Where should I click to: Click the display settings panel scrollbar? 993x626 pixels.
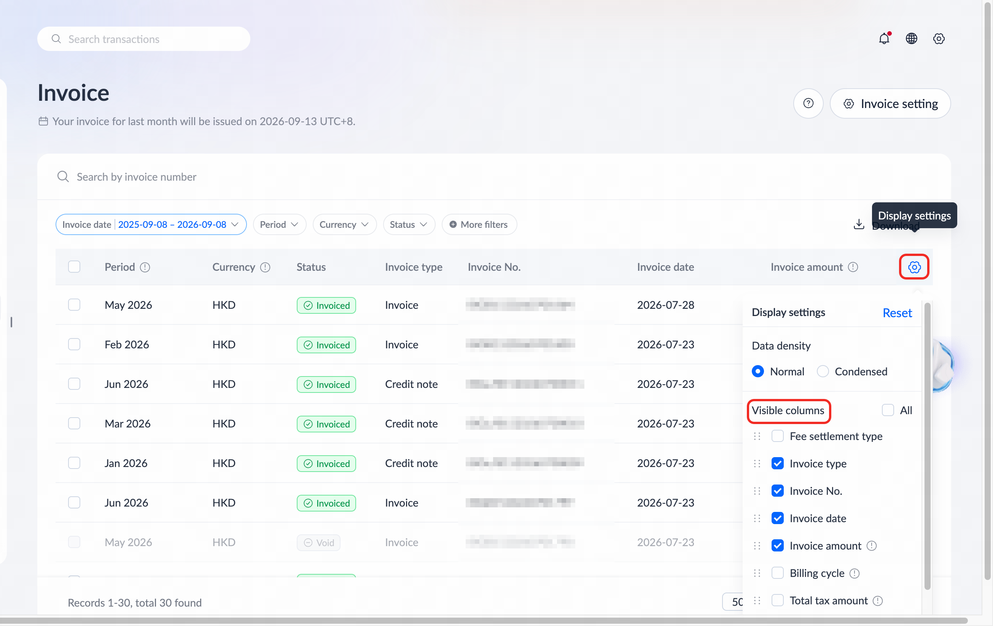click(928, 446)
